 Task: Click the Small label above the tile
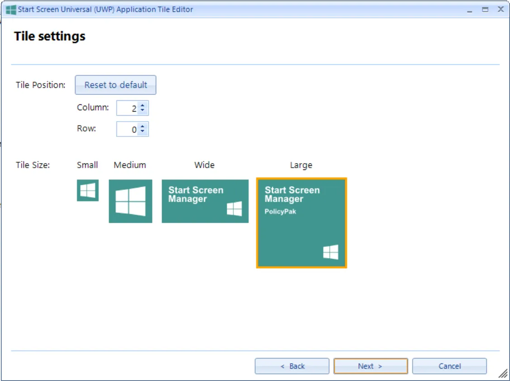click(x=87, y=165)
